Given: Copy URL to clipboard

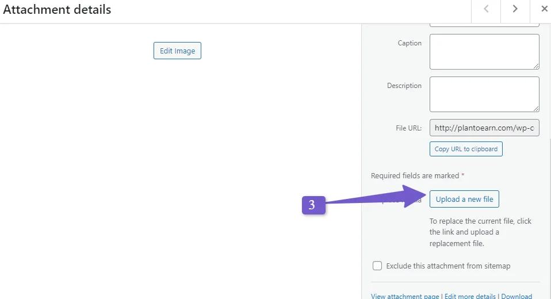Looking at the screenshot, I should click(466, 149).
